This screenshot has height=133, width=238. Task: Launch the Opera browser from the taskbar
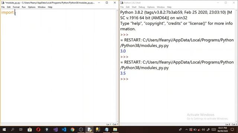(38, 130)
